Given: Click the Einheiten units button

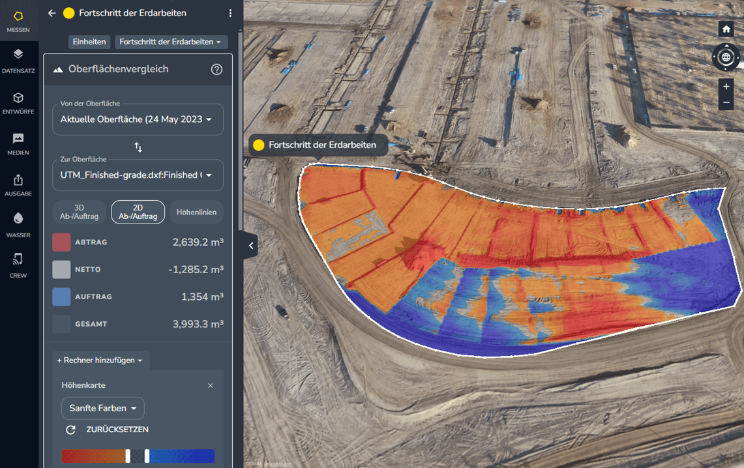Looking at the screenshot, I should click(89, 42).
